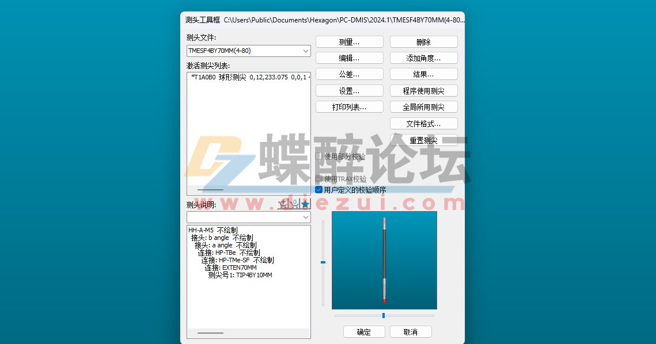The height and width of the screenshot is (344, 656).
Task: Click the 重置测尖 button
Action: tap(423, 140)
